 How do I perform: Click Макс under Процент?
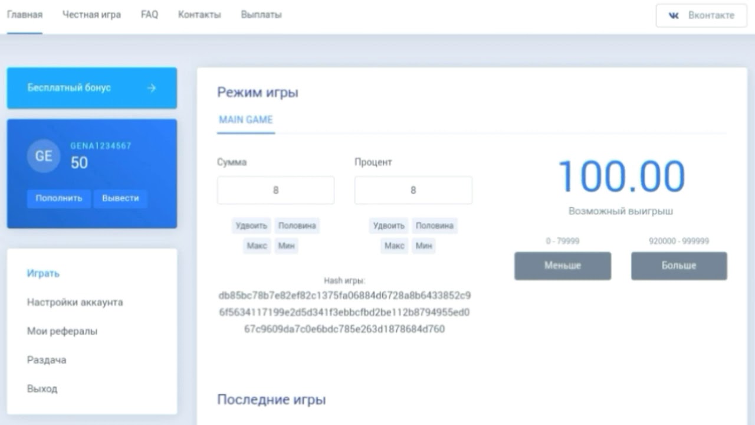pos(395,246)
